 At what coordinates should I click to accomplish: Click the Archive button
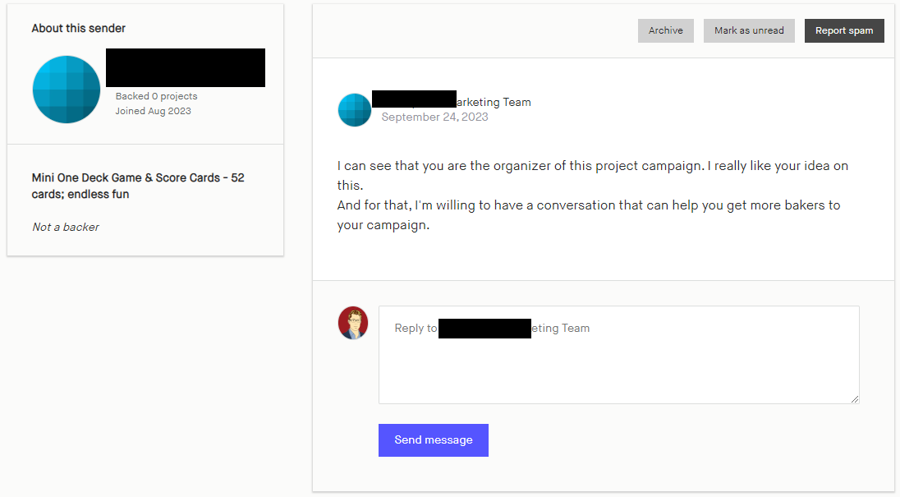click(x=665, y=30)
